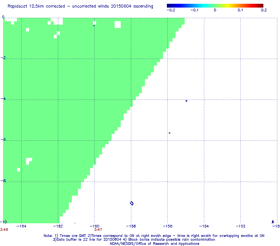Click the note line about data buffer
280x246 pixels.
click(x=134, y=240)
